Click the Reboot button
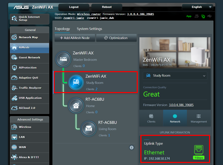 [x=107, y=7]
